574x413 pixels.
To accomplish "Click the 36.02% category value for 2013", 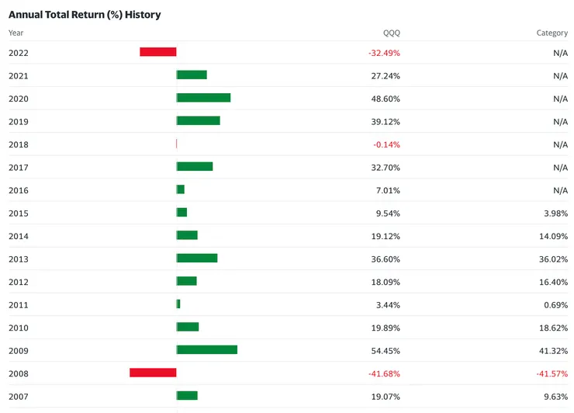I will 553,259.
